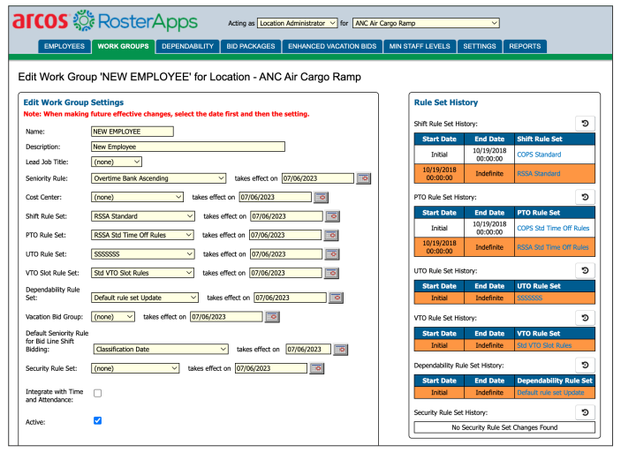
Task: Refresh PTO Rule Set History
Action: (585, 197)
